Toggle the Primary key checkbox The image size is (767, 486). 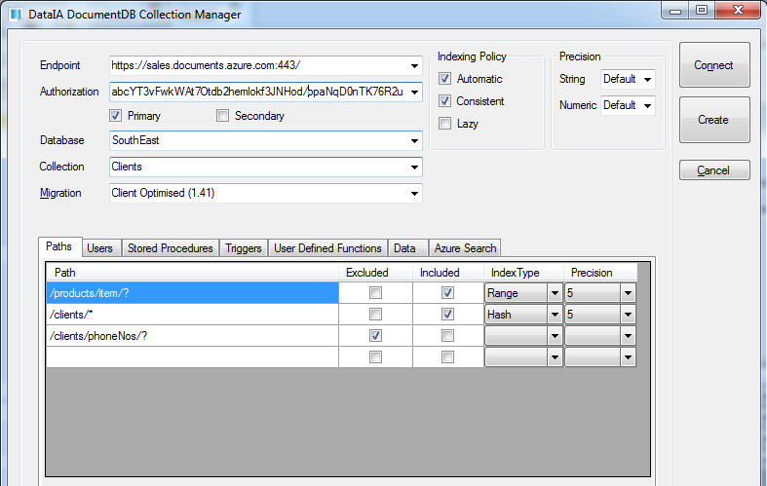coord(115,116)
